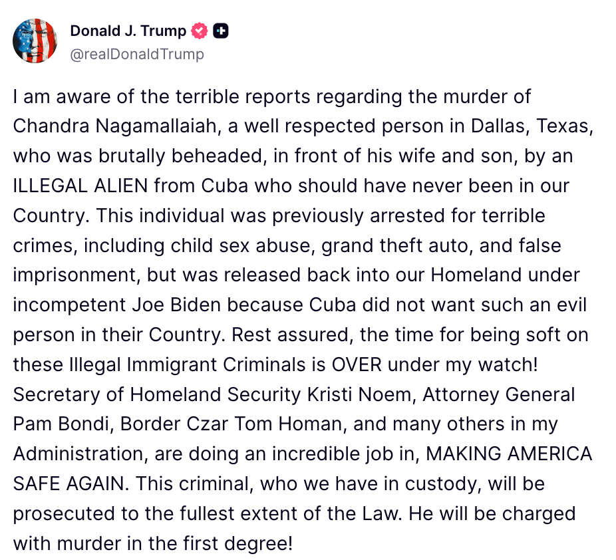Click the phrase Border Czar in post
The image size is (616, 560).
[x=174, y=424]
